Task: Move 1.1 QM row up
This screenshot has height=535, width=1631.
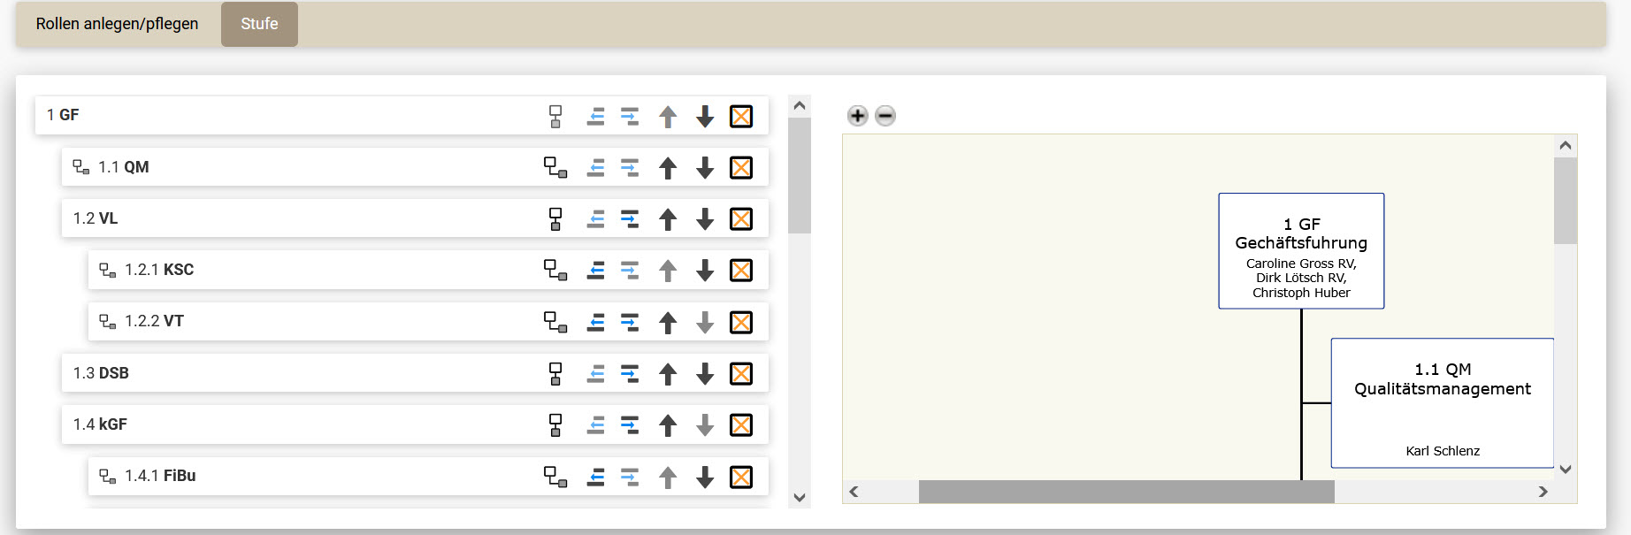Action: tap(668, 167)
